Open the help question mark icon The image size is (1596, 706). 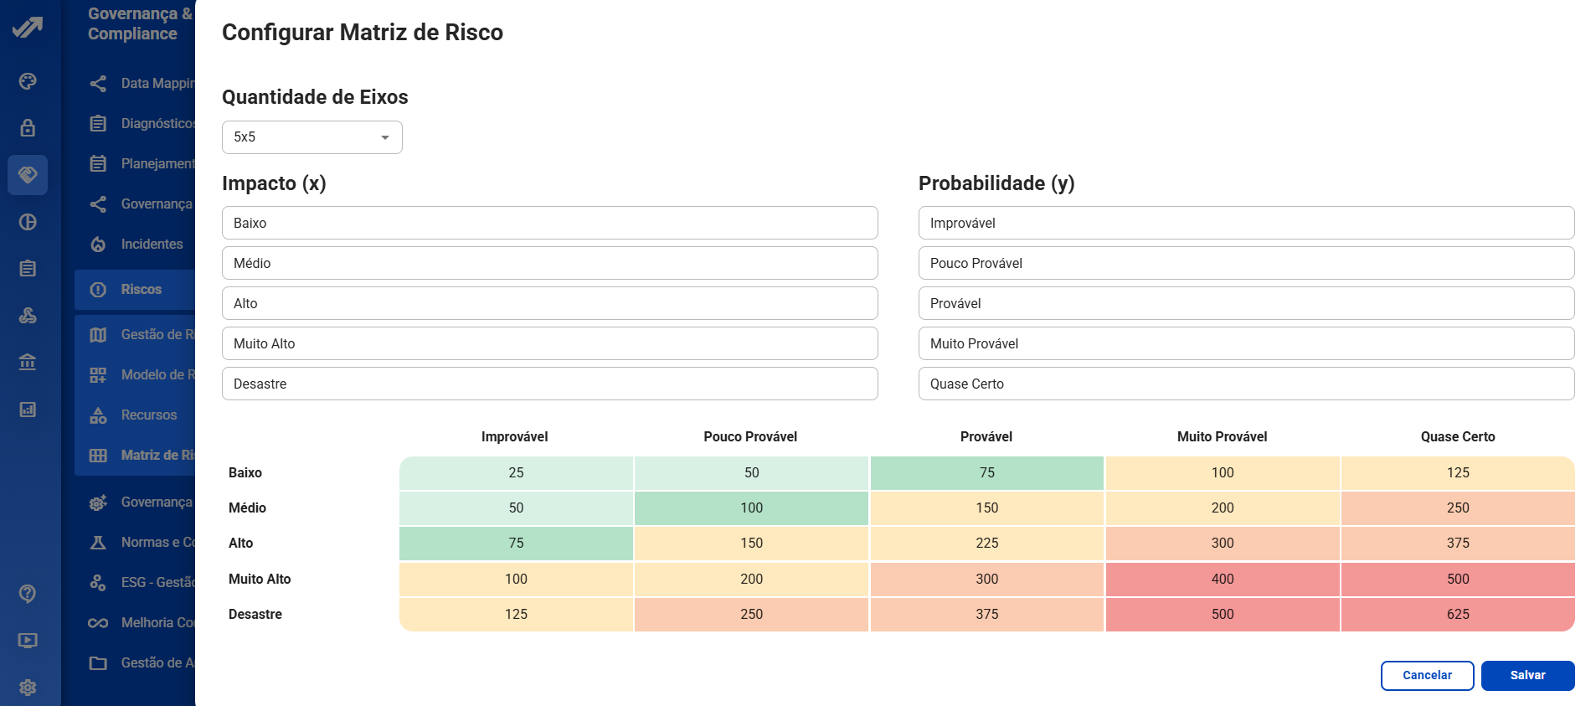tap(28, 594)
